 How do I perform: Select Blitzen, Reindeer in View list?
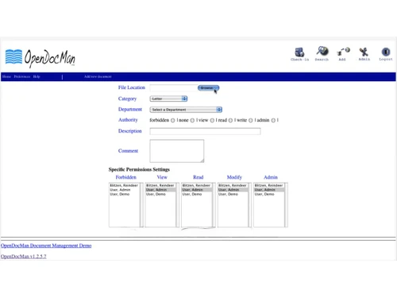coord(160,185)
